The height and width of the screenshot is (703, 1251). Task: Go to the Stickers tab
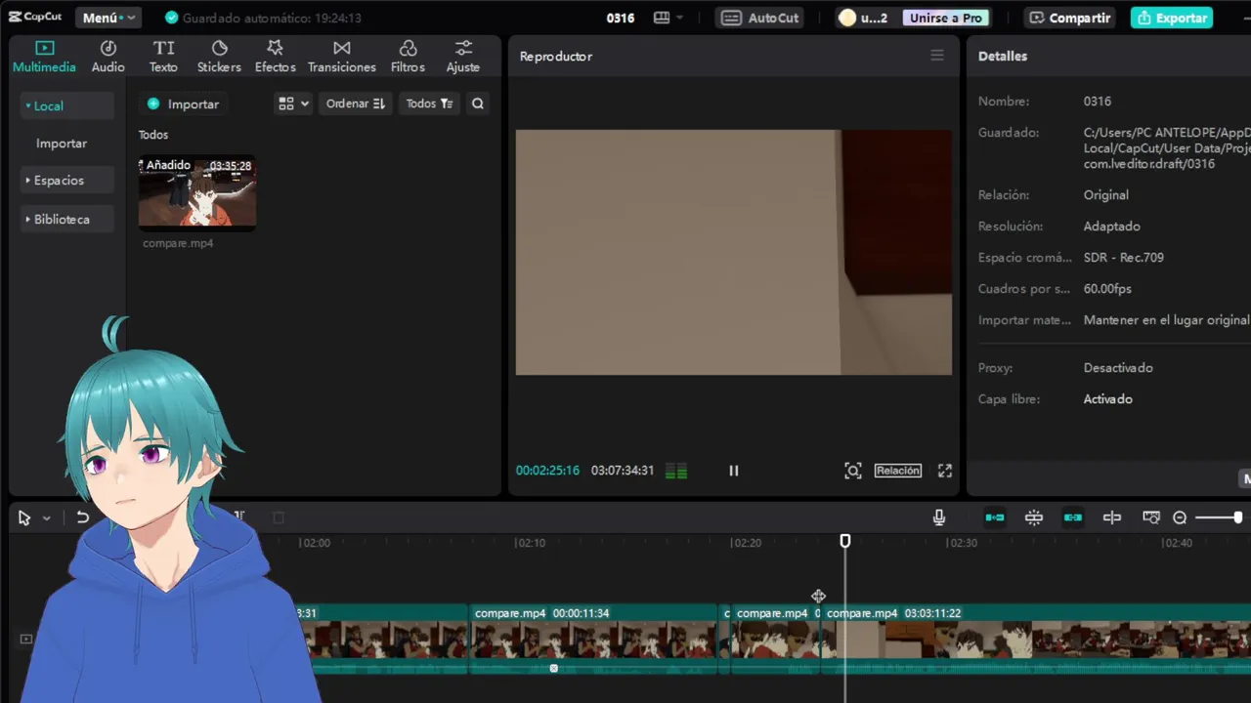(219, 57)
